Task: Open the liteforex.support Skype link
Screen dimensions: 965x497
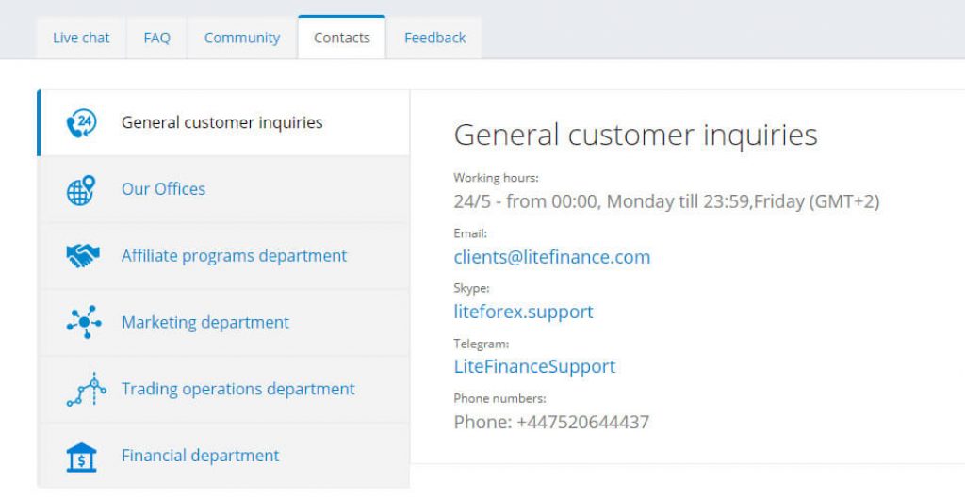Action: [523, 312]
